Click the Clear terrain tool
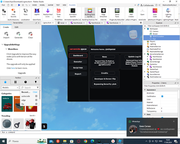 click(x=31, y=35)
